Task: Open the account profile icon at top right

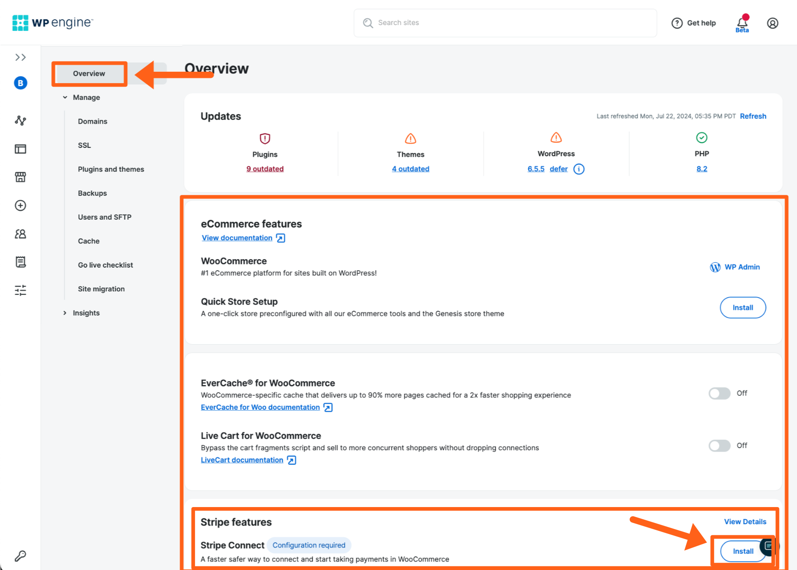Action: [x=773, y=23]
